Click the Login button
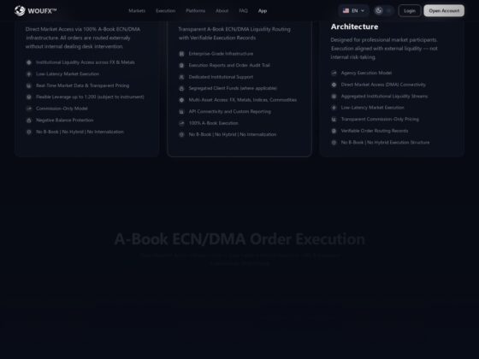 coord(410,10)
